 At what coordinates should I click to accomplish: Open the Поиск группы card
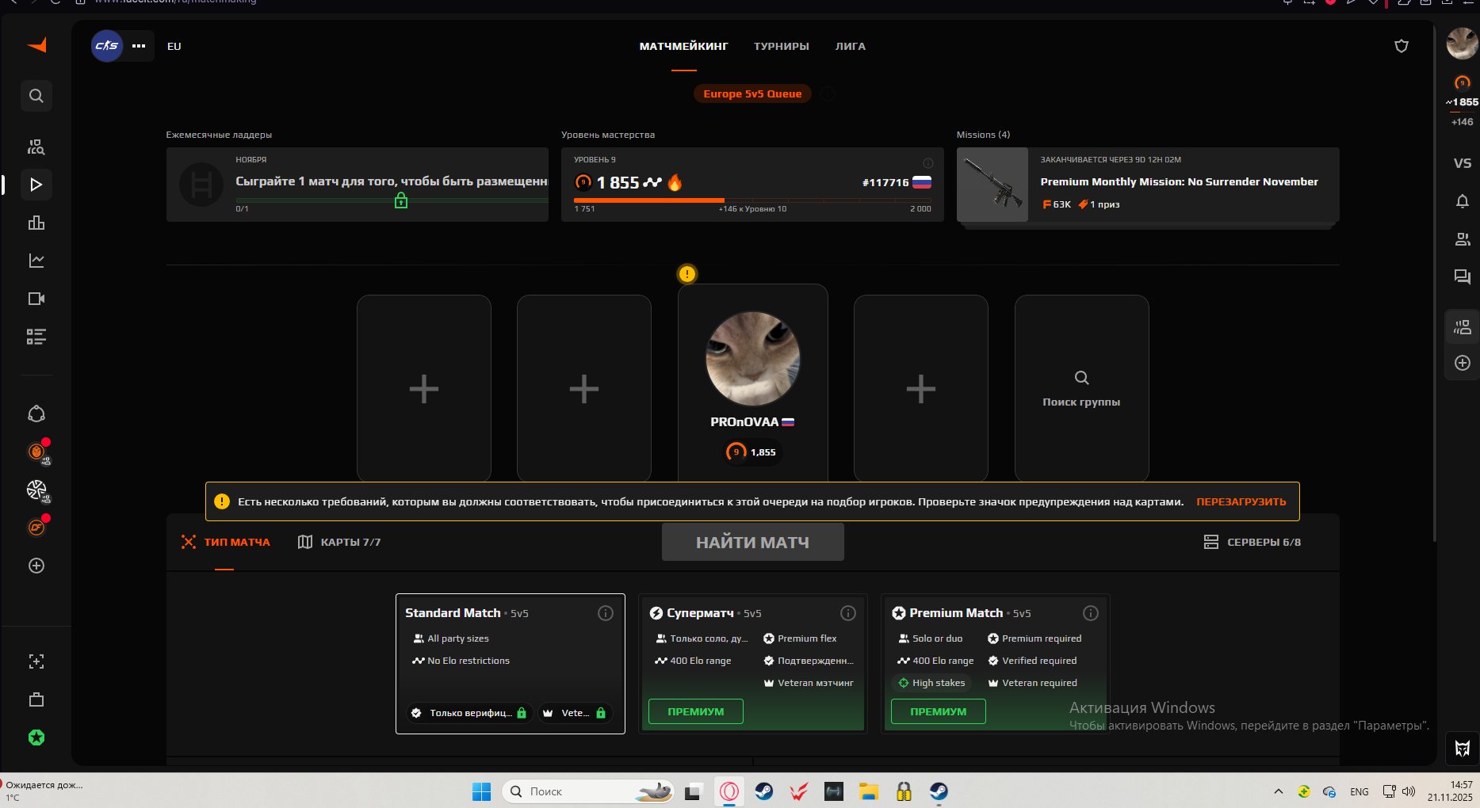pos(1081,388)
